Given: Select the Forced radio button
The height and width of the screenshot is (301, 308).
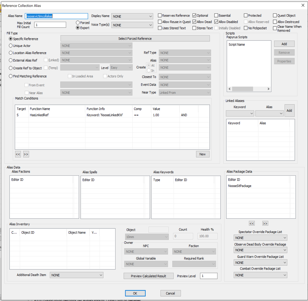Looking at the screenshot, I should (x=78, y=23).
